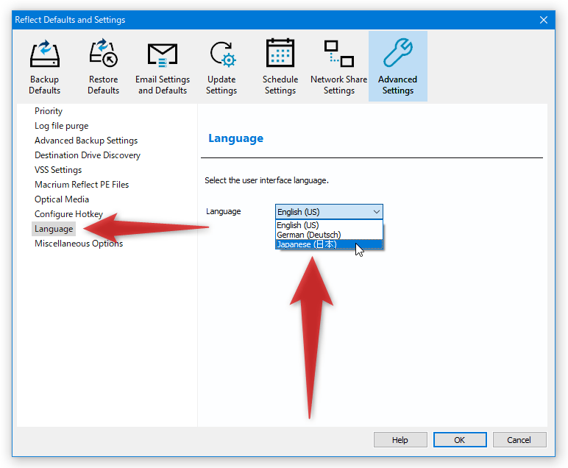Open Destination Drive Discovery entry
The width and height of the screenshot is (568, 468).
[88, 155]
